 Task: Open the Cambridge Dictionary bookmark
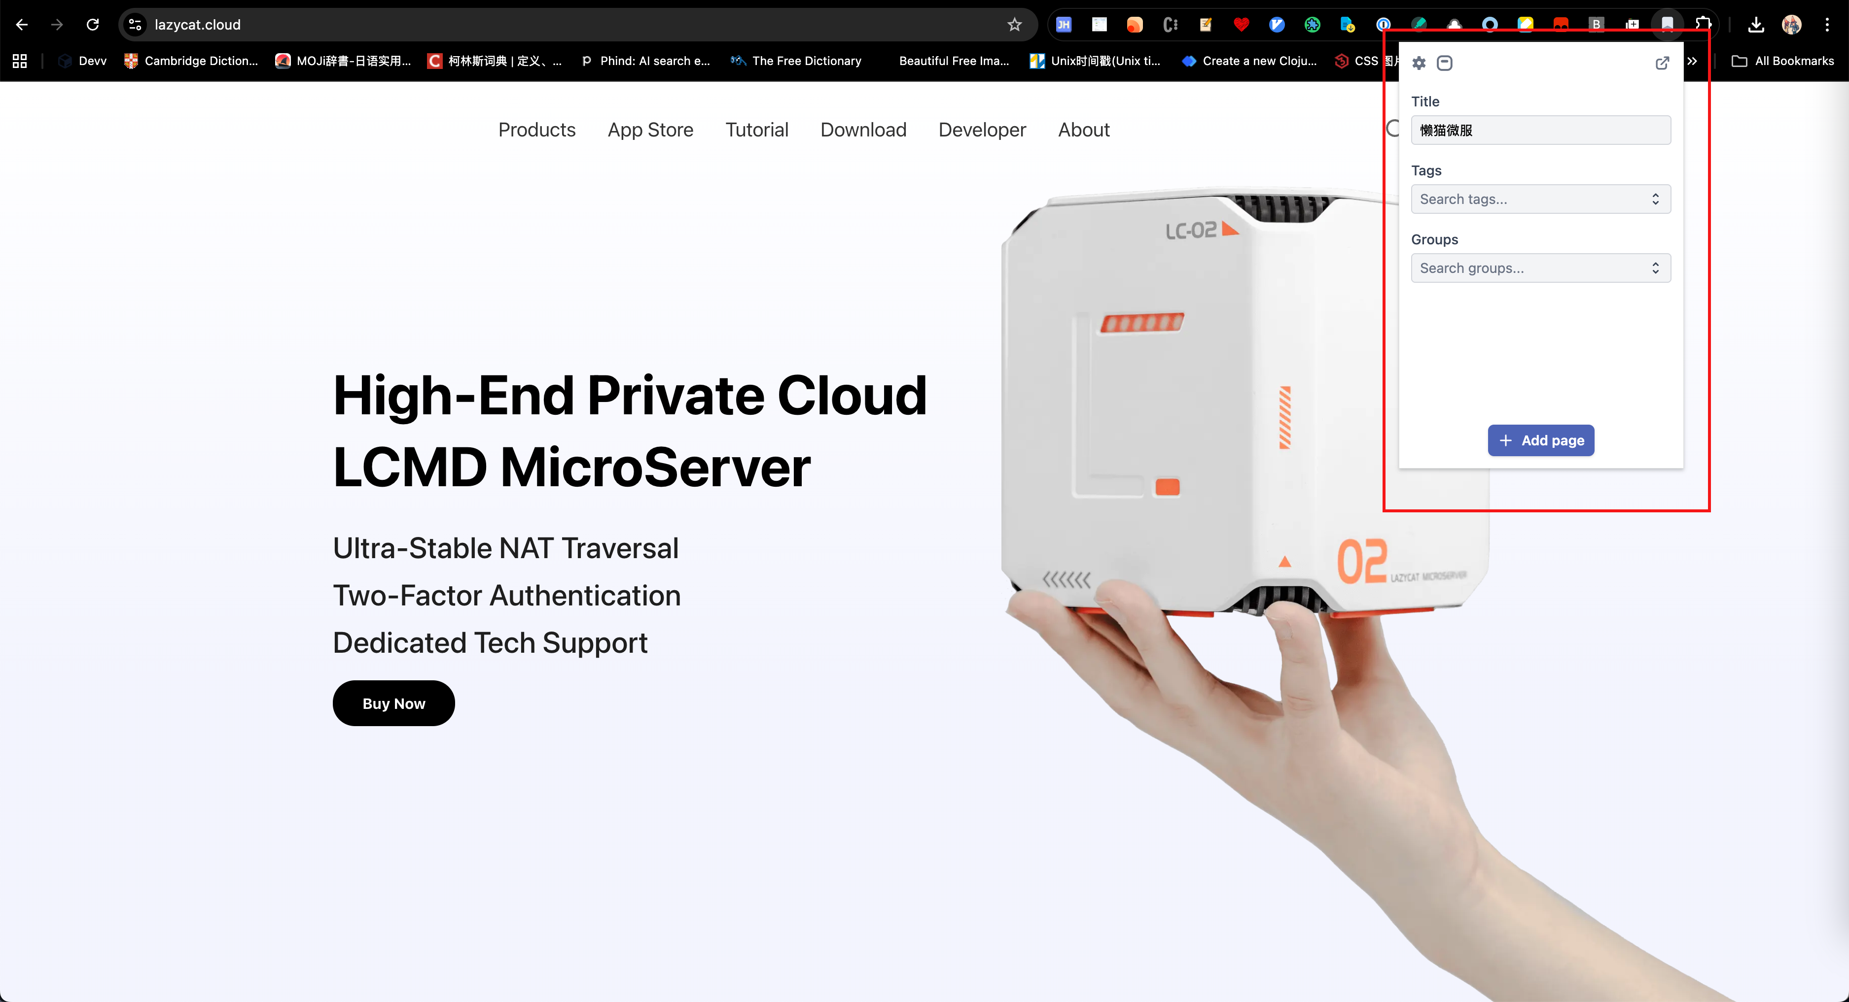(191, 61)
